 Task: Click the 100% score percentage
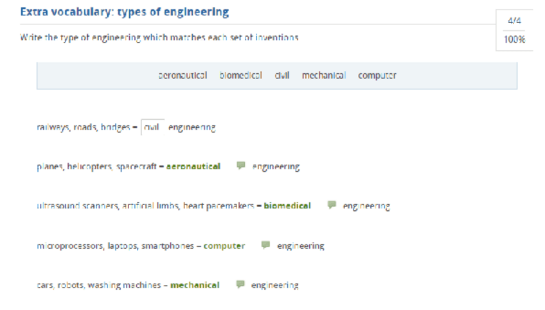click(514, 40)
